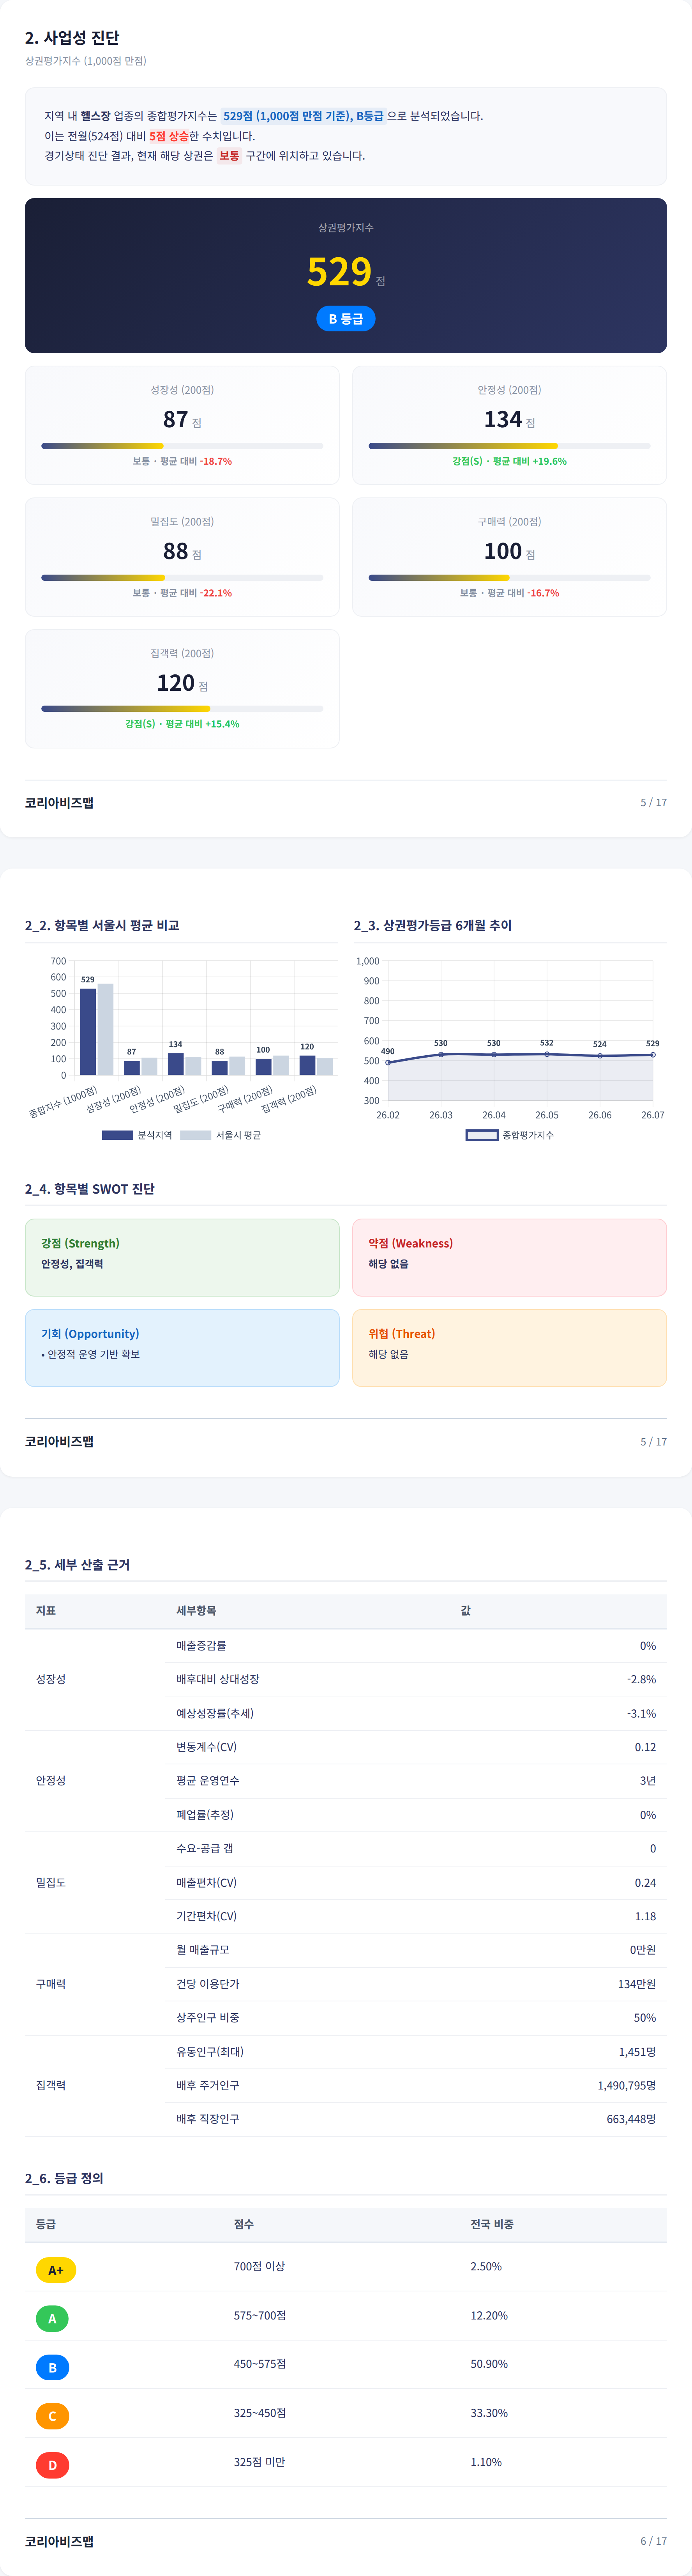Screen dimensions: 692x2576
Task: Click the dark bar labeled 529 in bar chart
Action: point(88,1032)
